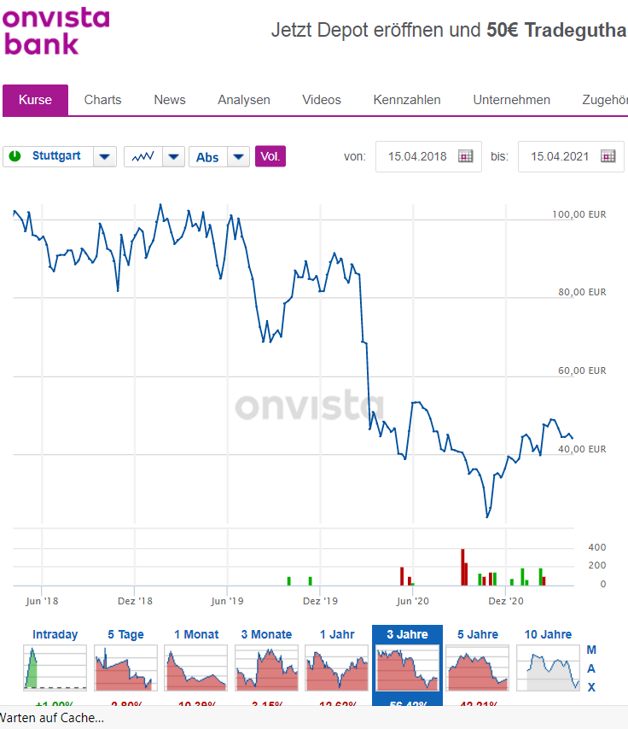
Task: Select the 1 Monat chart thumbnail
Action: (195, 668)
